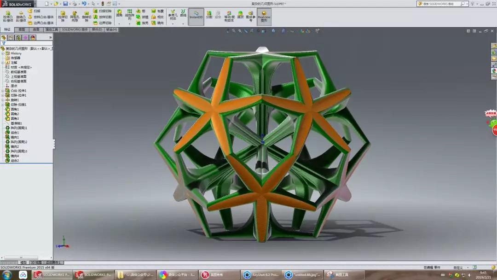The image size is (497, 280).
Task: Select the Boundary Boss/Base (边界凸台) tool
Action: [40, 23]
